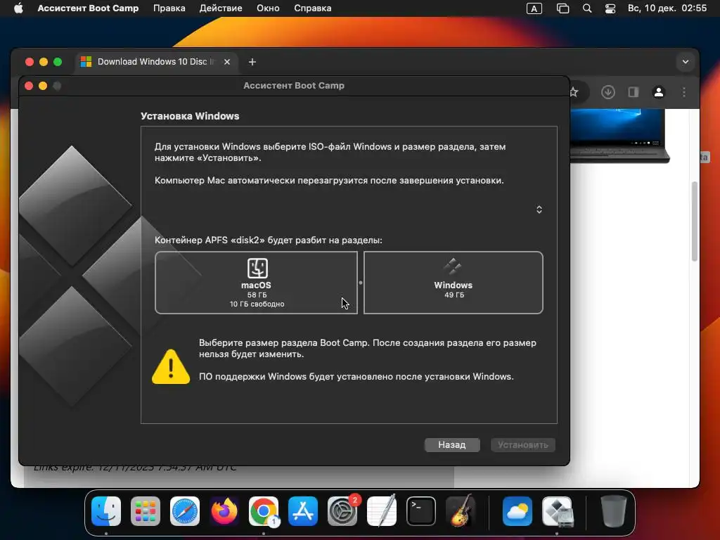Select the Windows partition box

pos(454,283)
